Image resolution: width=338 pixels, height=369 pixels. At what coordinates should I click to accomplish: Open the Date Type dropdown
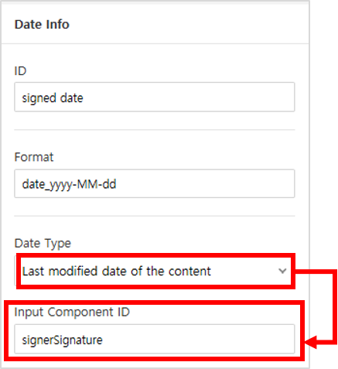[154, 271]
